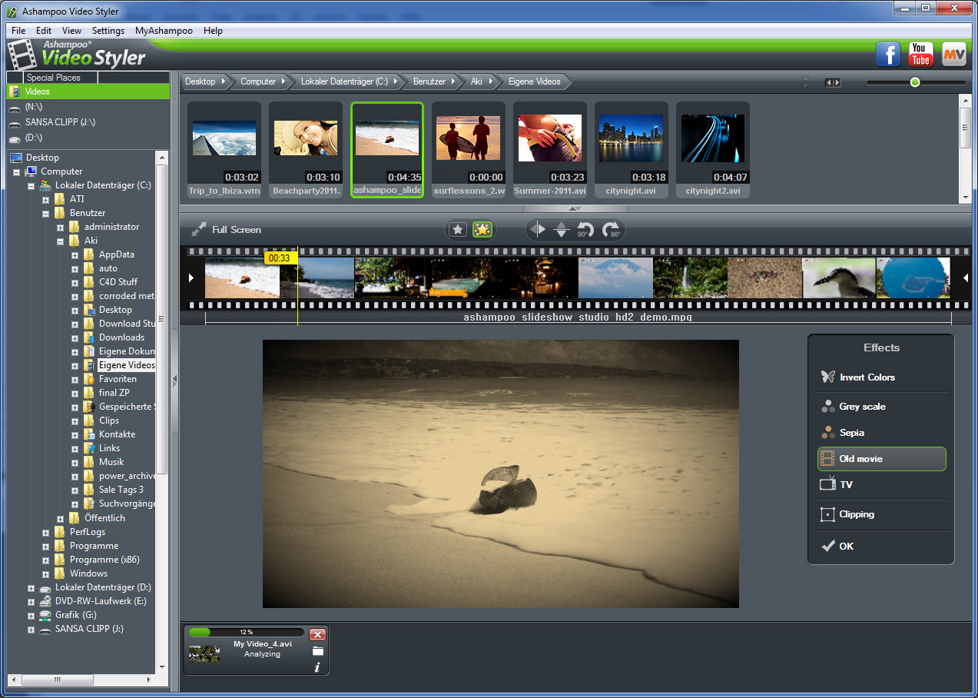
Task: Show info for My Video_4.avi job
Action: point(317,667)
